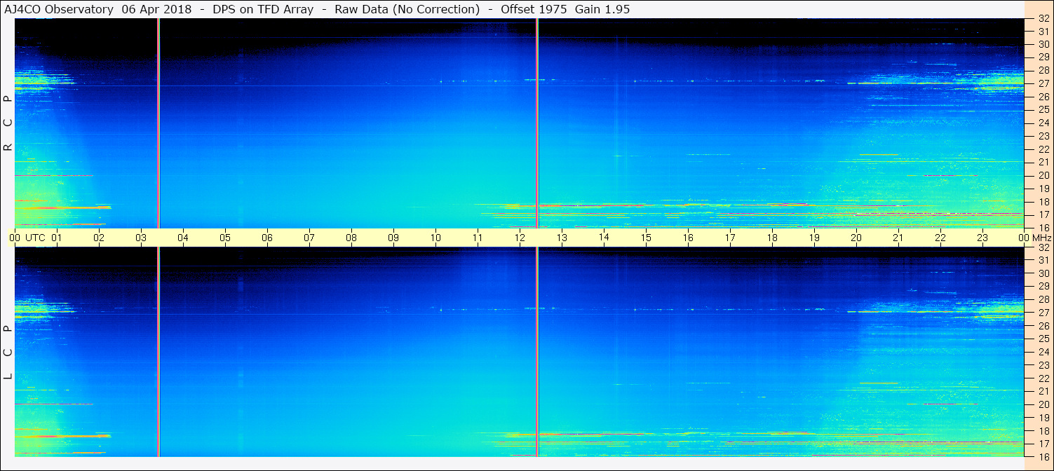Click the UTC label on time axis
This screenshot has width=1054, height=471.
point(35,238)
